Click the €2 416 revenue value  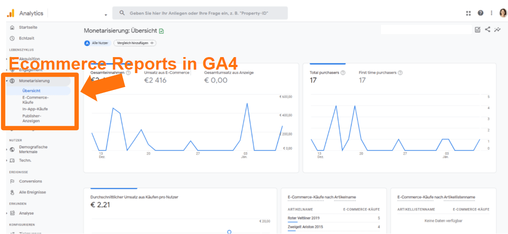155,80
